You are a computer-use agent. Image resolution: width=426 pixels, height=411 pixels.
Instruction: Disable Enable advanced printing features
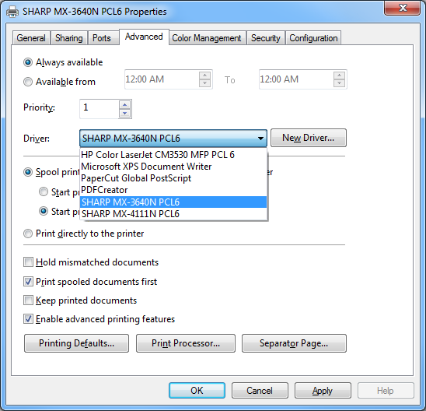28,319
